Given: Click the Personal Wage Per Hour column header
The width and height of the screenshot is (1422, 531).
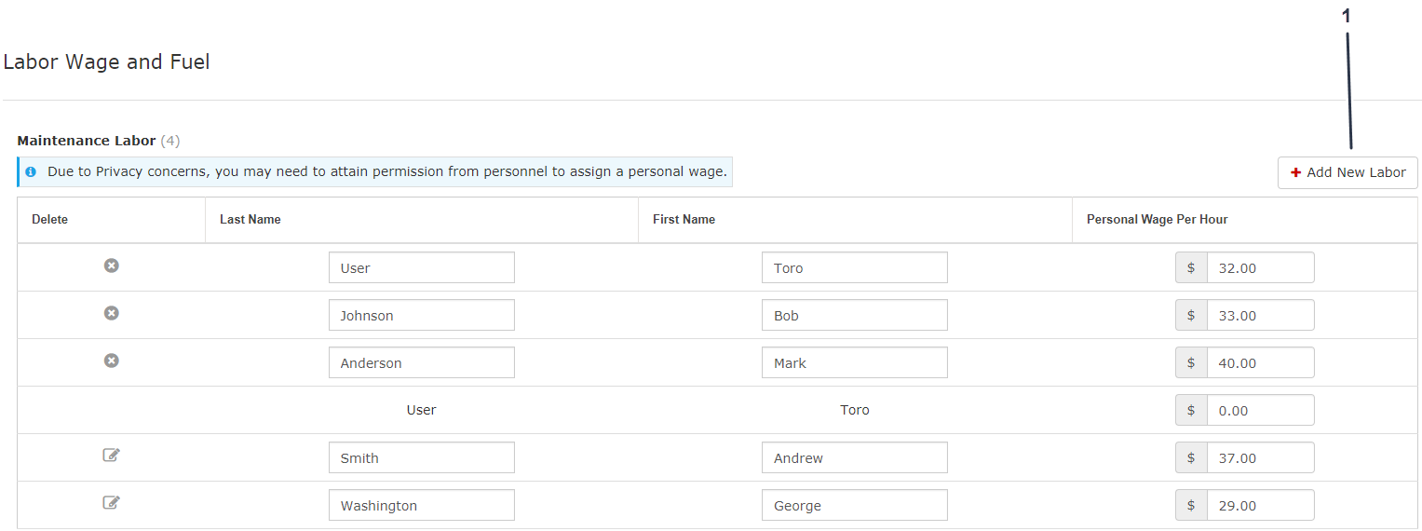Looking at the screenshot, I should (x=1157, y=220).
